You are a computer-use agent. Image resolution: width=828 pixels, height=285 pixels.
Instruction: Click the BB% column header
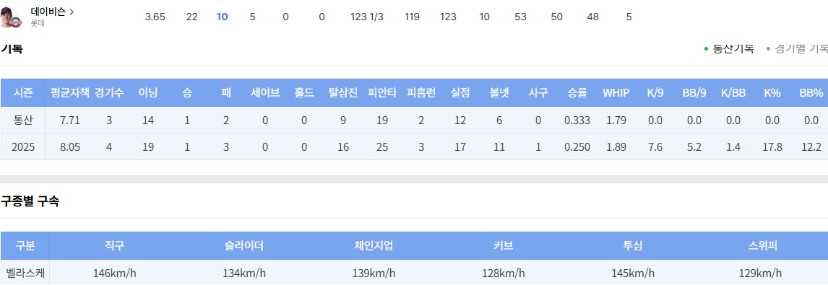point(811,93)
